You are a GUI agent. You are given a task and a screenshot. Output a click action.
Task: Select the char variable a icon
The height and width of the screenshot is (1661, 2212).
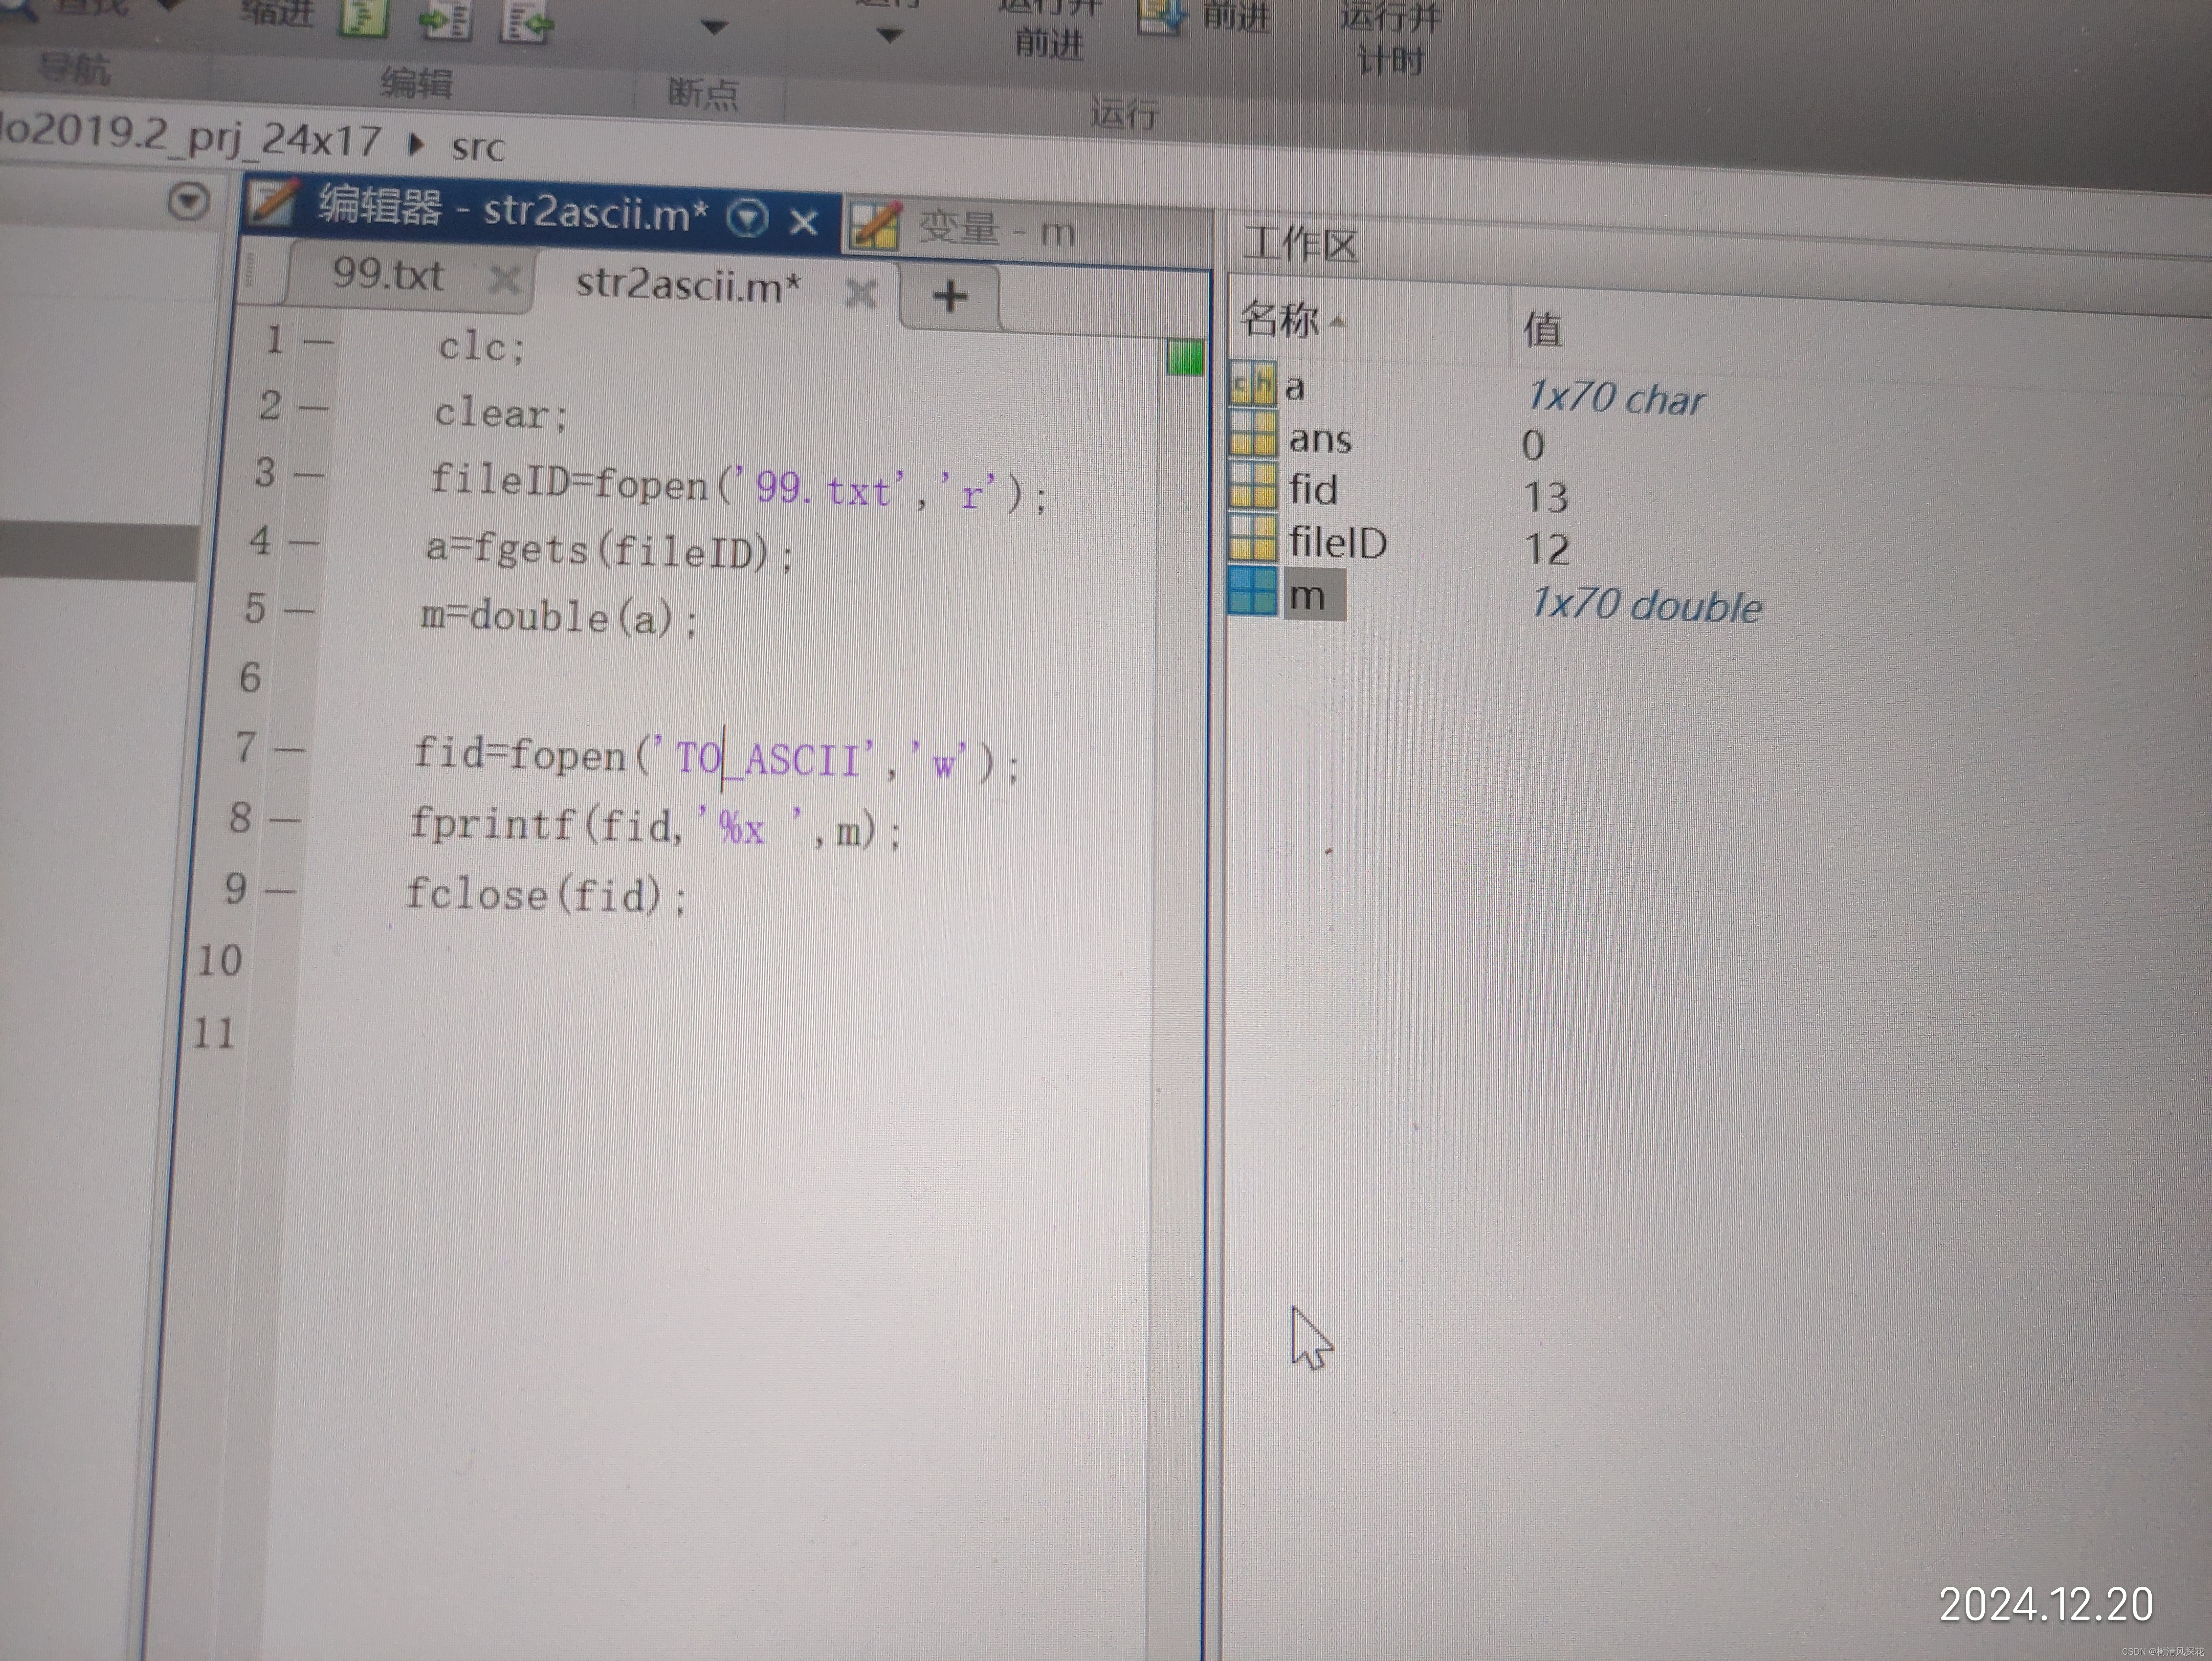[x=1252, y=384]
